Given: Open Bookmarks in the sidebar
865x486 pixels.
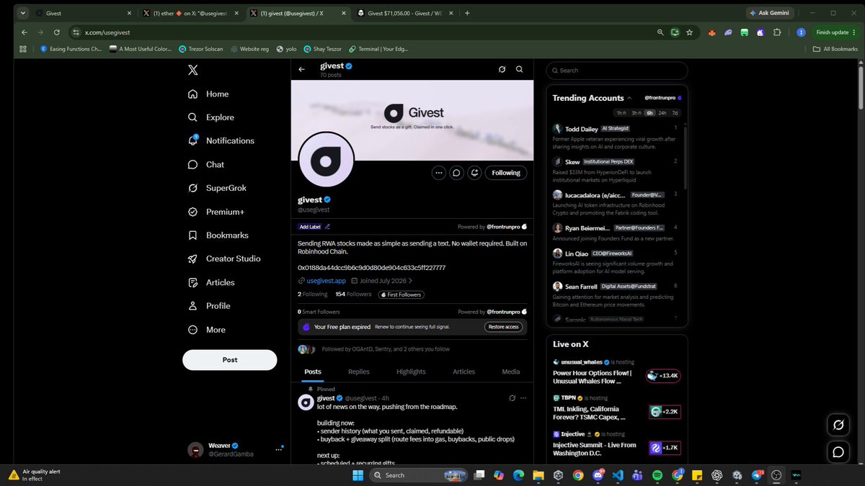Looking at the screenshot, I should coord(217,235).
